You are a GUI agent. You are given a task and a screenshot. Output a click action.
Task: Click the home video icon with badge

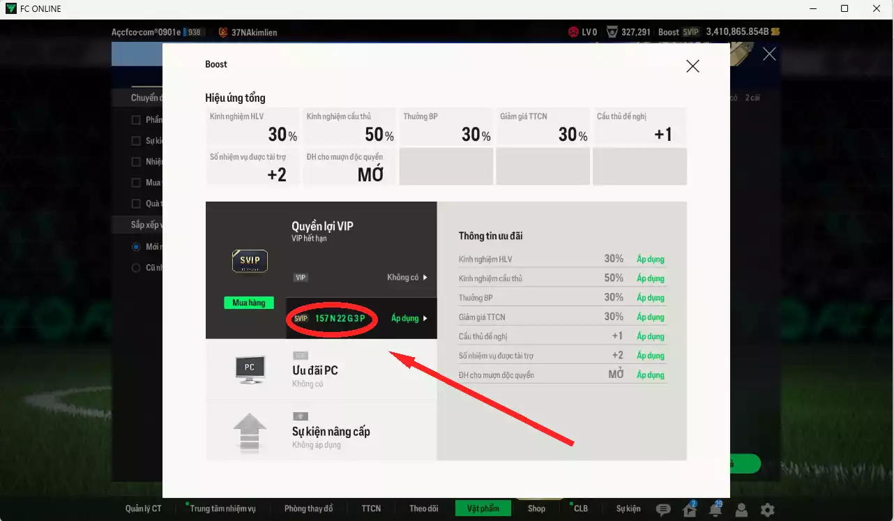(x=689, y=510)
